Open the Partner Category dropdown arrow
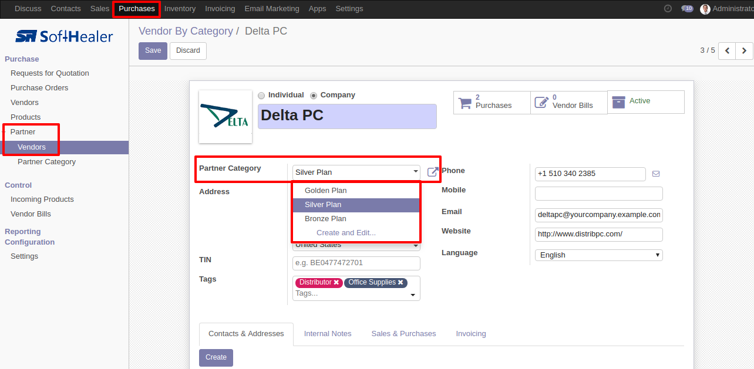Image resolution: width=754 pixels, height=369 pixels. pos(416,172)
